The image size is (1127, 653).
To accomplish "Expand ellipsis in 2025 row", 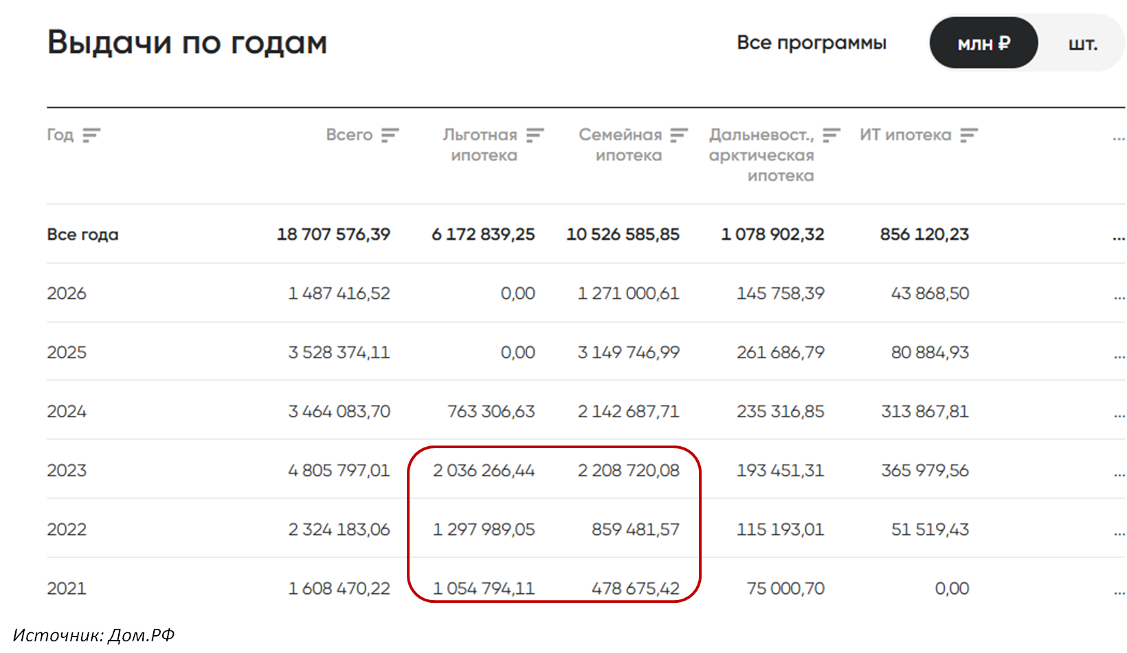I will coord(1119,357).
